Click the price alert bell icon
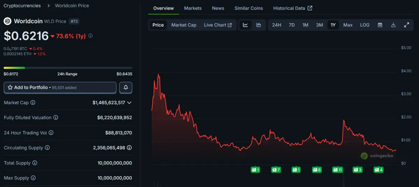Screen dimensions: 419x187 point(126,88)
